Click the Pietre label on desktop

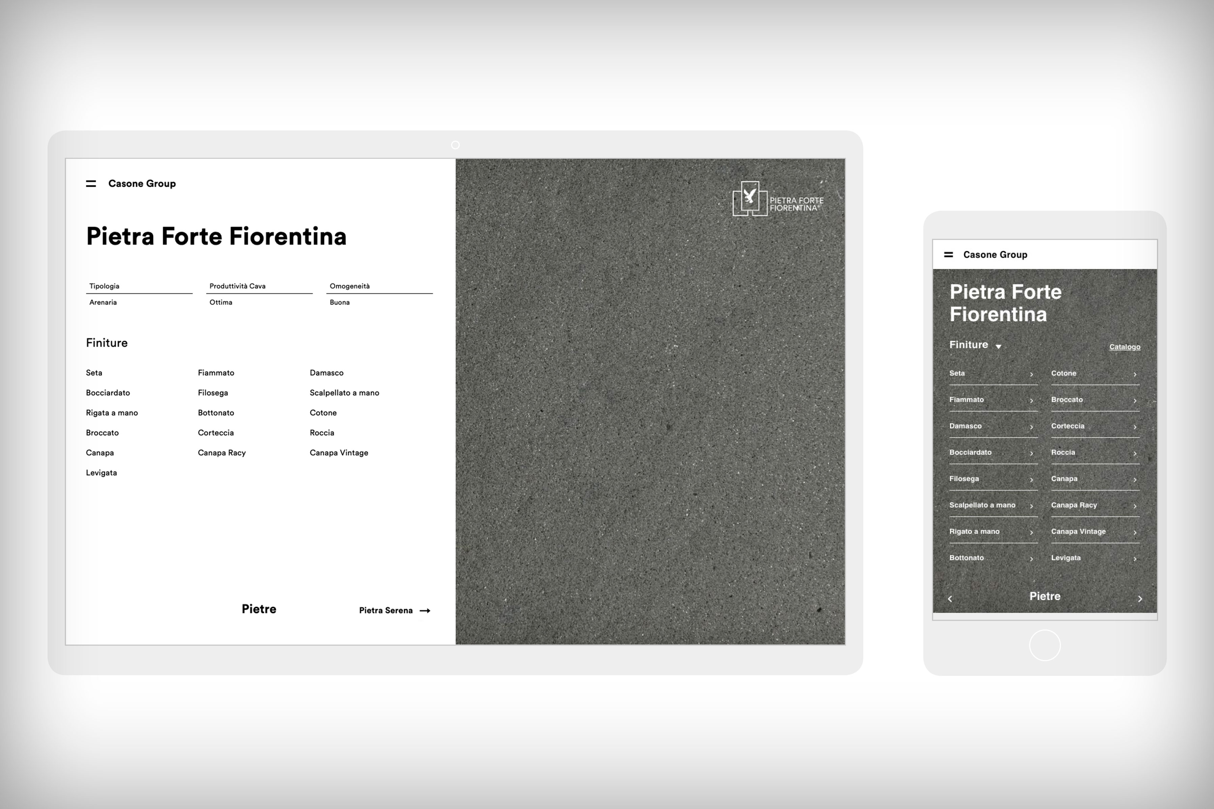point(259,609)
